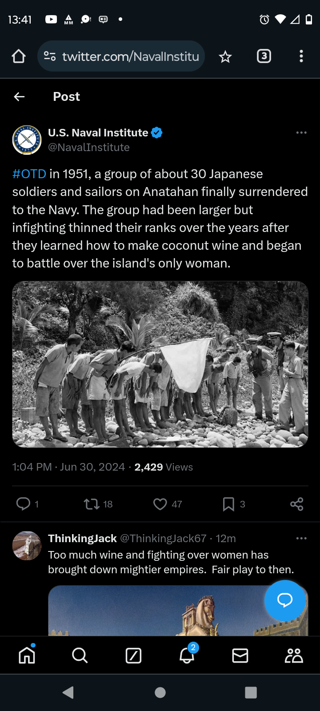320x711 pixels.
Task: Repost this U.S. Naval Institute post
Action: click(x=92, y=504)
